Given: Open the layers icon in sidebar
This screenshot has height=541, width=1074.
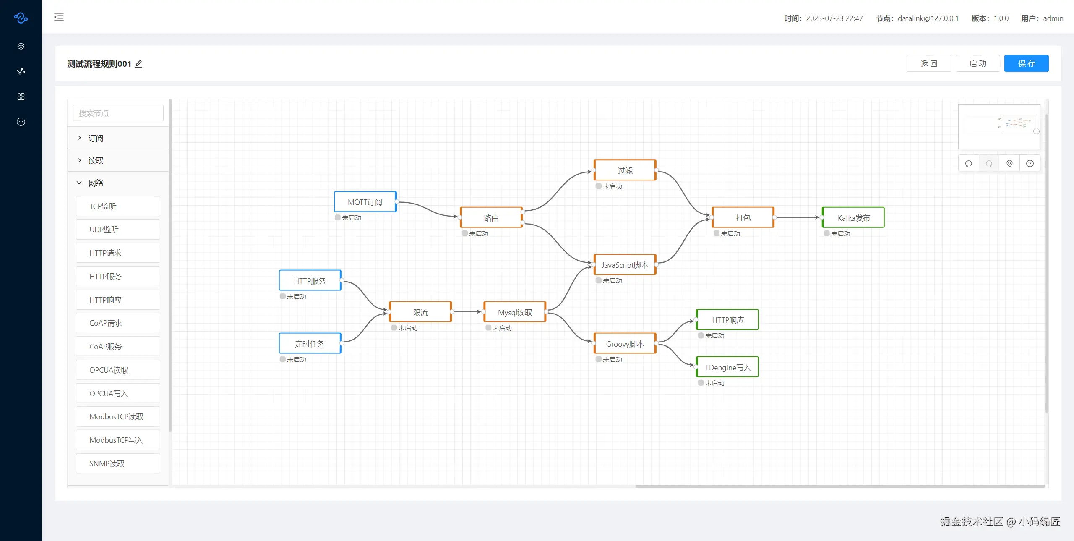Looking at the screenshot, I should coord(21,46).
